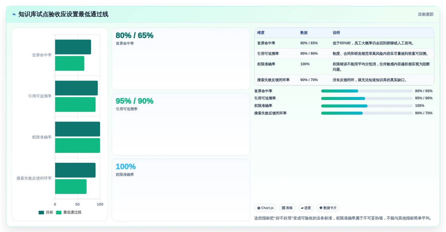Click the footer note starting 这些指标把
446x232 pixels.
click(x=344, y=218)
